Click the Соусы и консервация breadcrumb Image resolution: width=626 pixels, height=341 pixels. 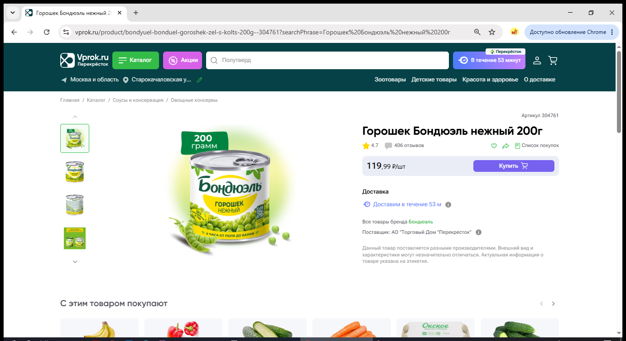click(x=138, y=100)
